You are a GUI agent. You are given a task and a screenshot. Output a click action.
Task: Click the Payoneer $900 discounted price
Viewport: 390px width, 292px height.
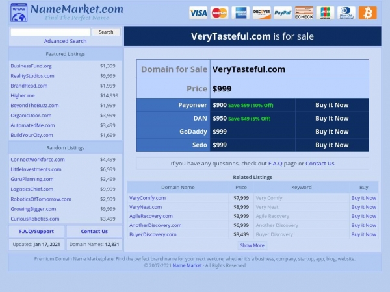[220, 105]
